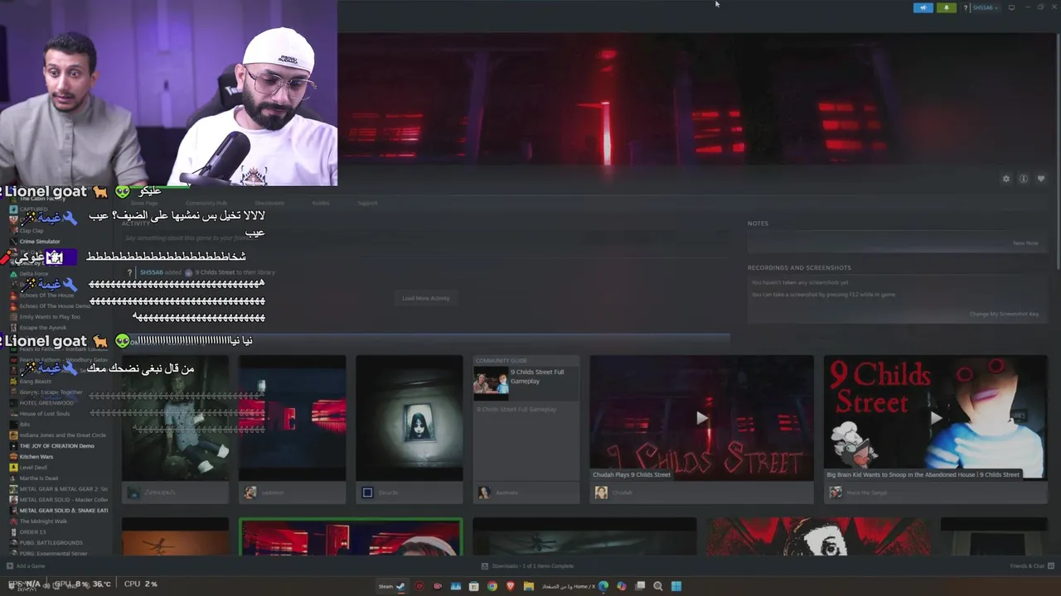Select HOTEL GREENWOOD in the library list
The height and width of the screenshot is (596, 1061).
(46, 403)
